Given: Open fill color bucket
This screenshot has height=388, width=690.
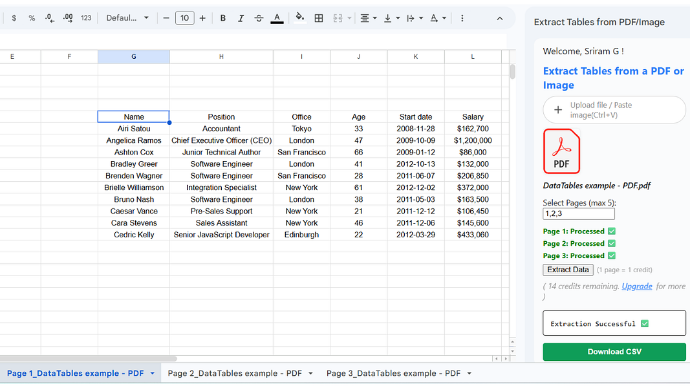Looking at the screenshot, I should point(299,18).
